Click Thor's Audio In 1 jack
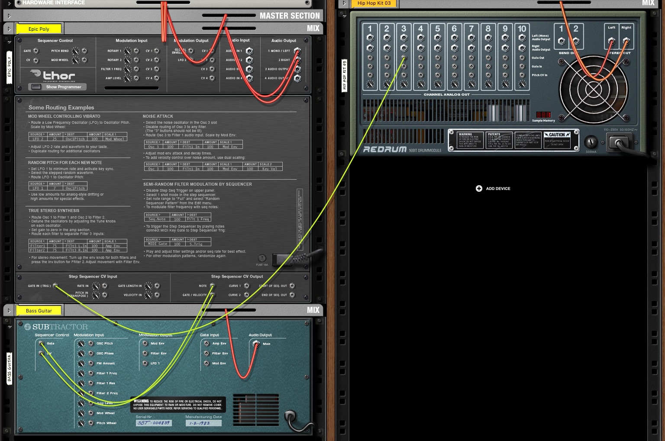This screenshot has width=665, height=441. (249, 51)
